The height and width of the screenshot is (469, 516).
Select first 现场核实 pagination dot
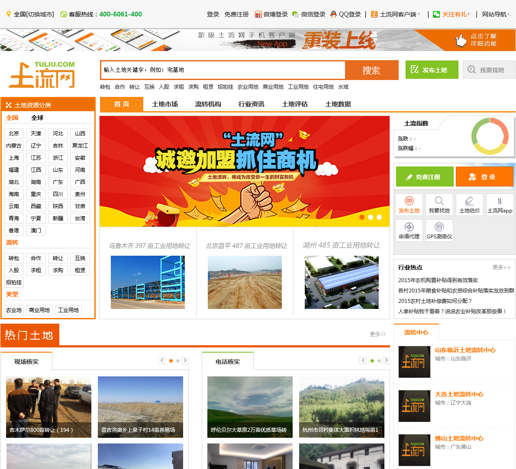pos(171,361)
